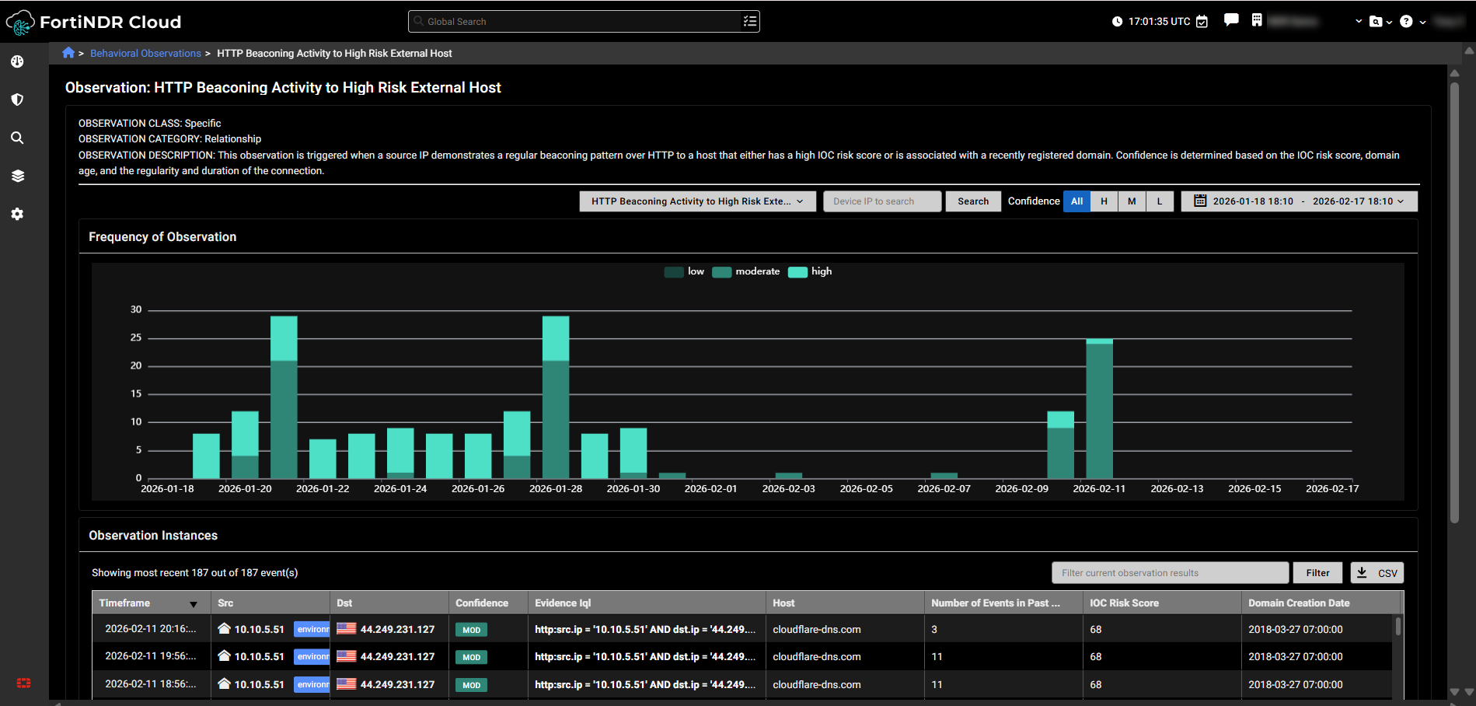Viewport: 1476px width, 706px height.
Task: Open the investigations magnifier icon in sidebar
Action: pos(17,138)
